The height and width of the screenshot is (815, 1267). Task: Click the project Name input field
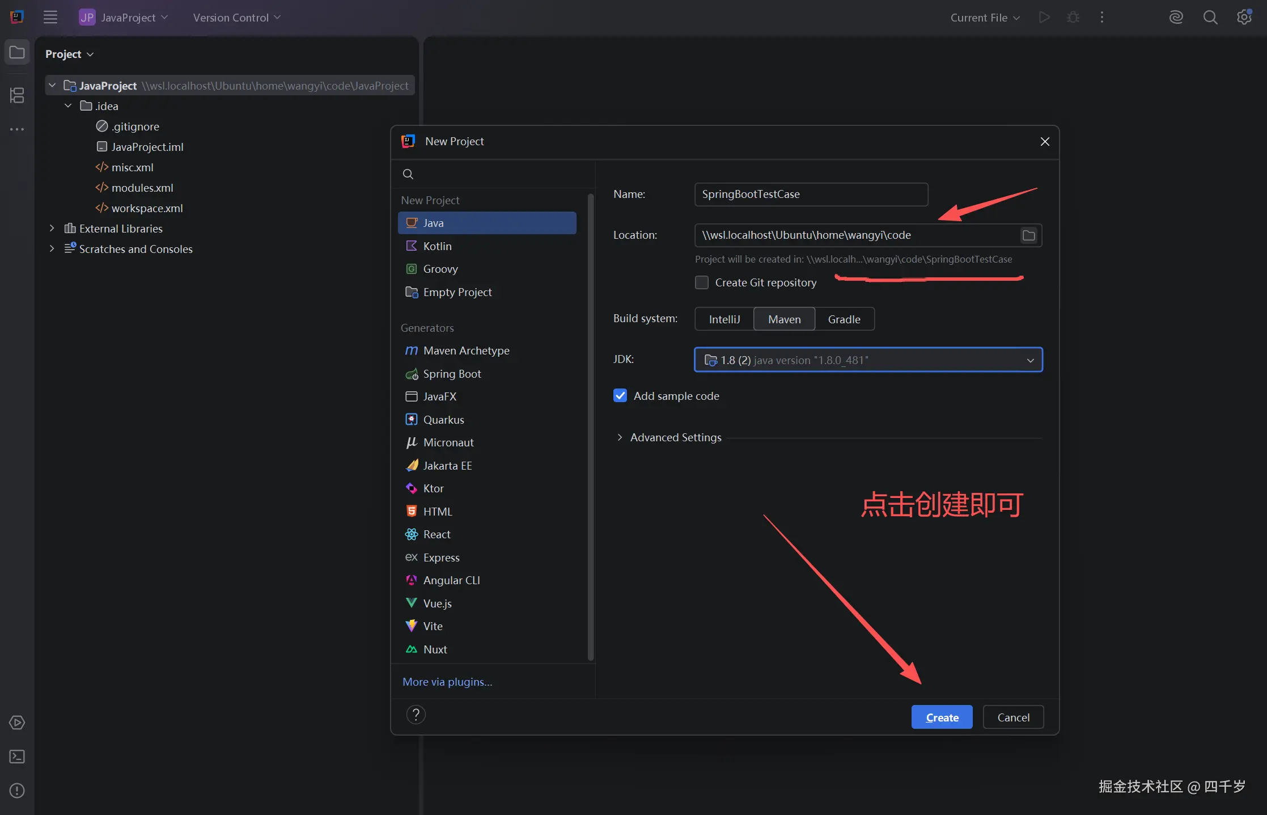tap(811, 195)
